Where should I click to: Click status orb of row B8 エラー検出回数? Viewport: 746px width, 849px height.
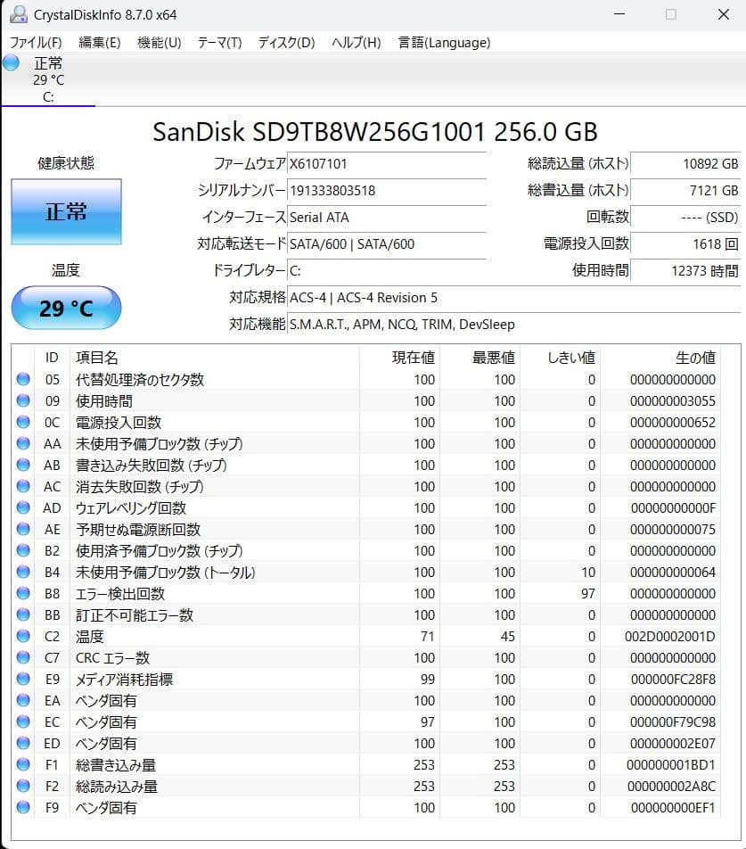(22, 593)
